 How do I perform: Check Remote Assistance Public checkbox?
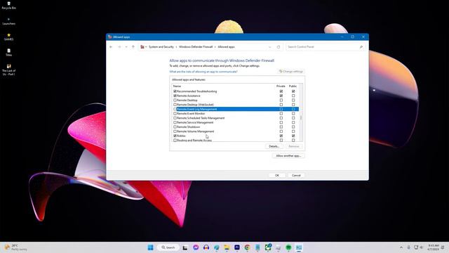(x=293, y=96)
